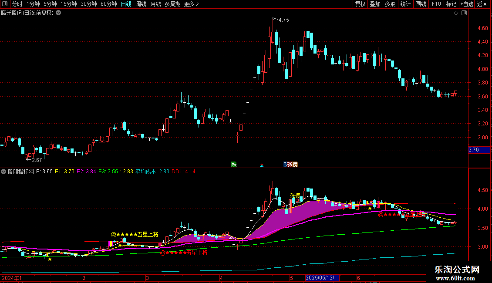Click the green 跌 marker
Screen dimensions: 492x283
234,165
